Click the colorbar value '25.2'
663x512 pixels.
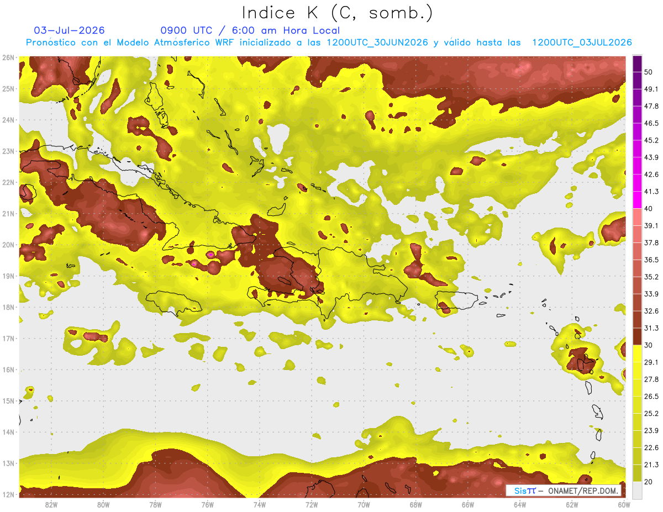651,413
